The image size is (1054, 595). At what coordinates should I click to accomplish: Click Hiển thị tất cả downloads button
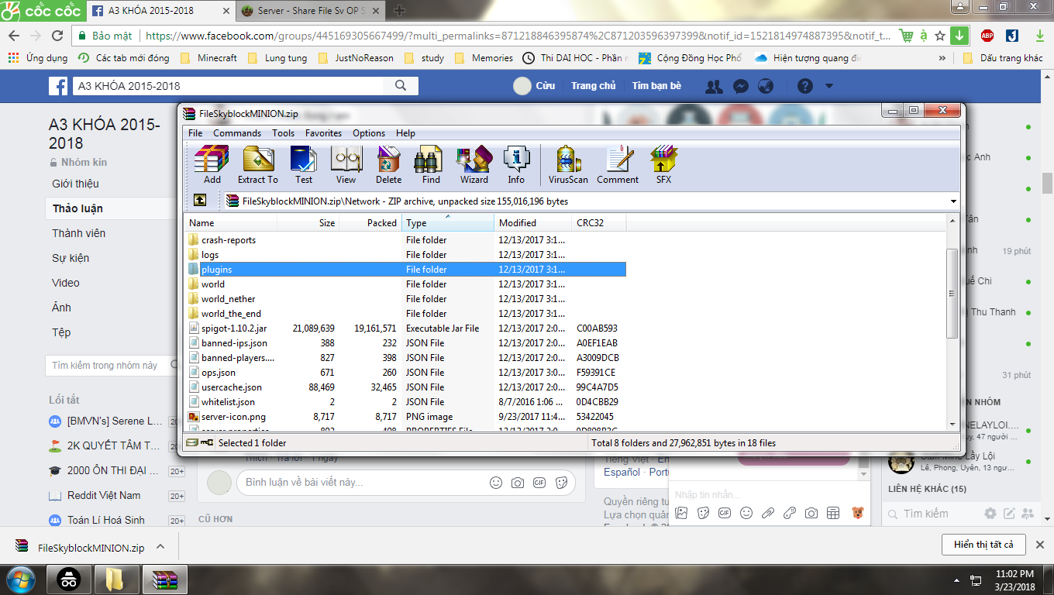[x=983, y=545]
